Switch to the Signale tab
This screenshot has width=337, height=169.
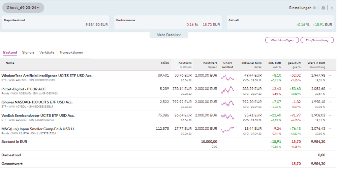tap(28, 52)
